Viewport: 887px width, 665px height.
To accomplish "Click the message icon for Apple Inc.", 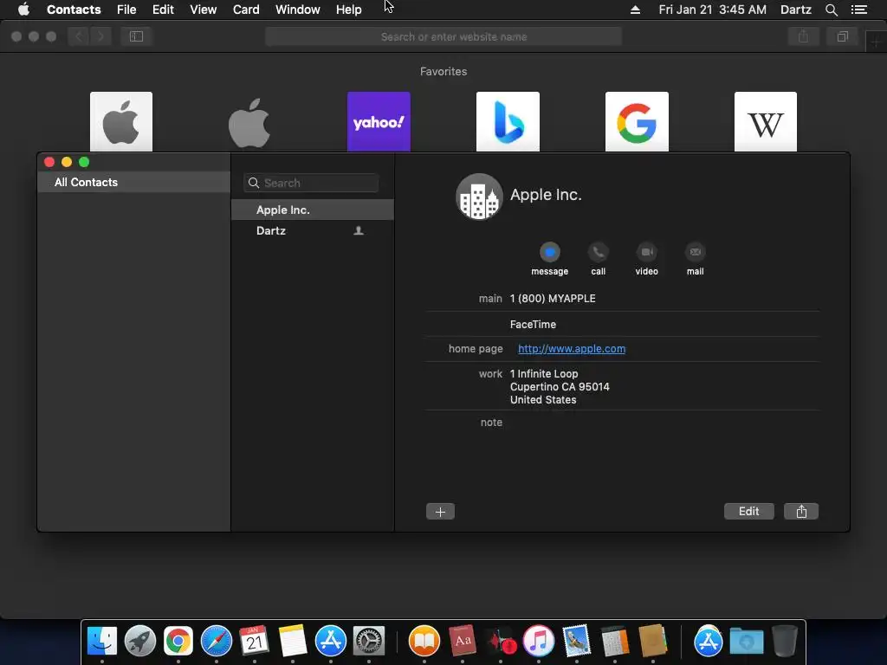I will (549, 252).
